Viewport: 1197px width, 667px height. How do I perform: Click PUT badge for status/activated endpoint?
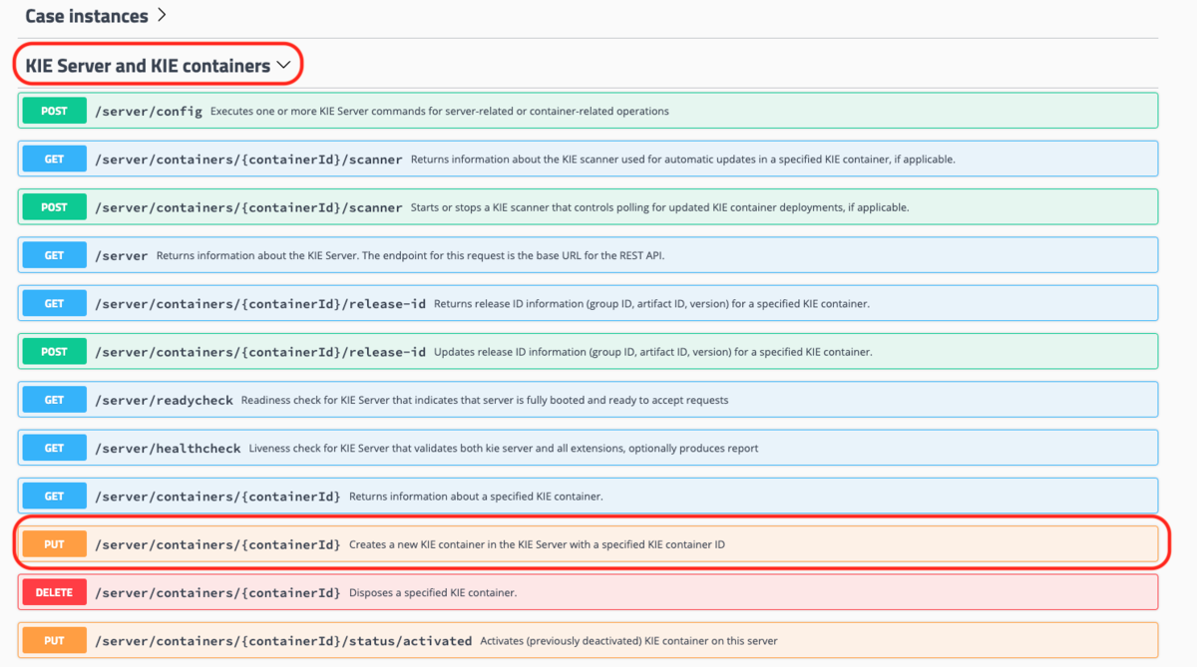tap(54, 640)
